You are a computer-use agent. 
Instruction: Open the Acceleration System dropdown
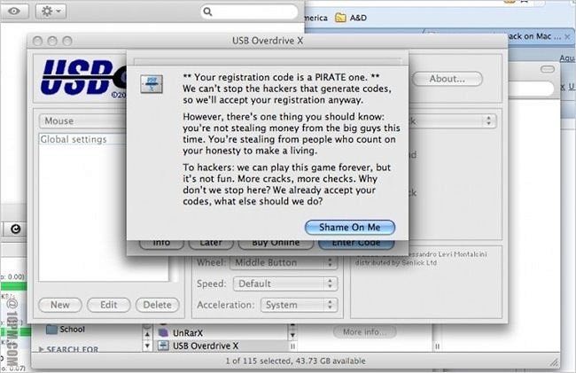coord(299,305)
